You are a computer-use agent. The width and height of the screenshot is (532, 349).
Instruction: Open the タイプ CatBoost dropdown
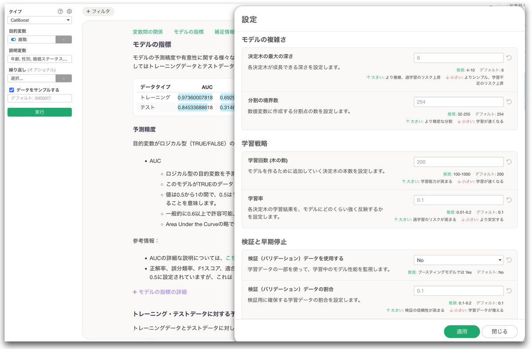(x=39, y=20)
